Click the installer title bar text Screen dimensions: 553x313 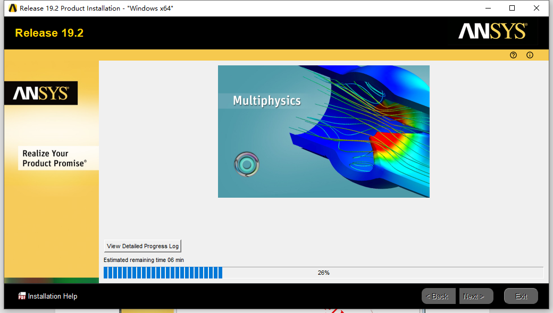tap(96, 8)
